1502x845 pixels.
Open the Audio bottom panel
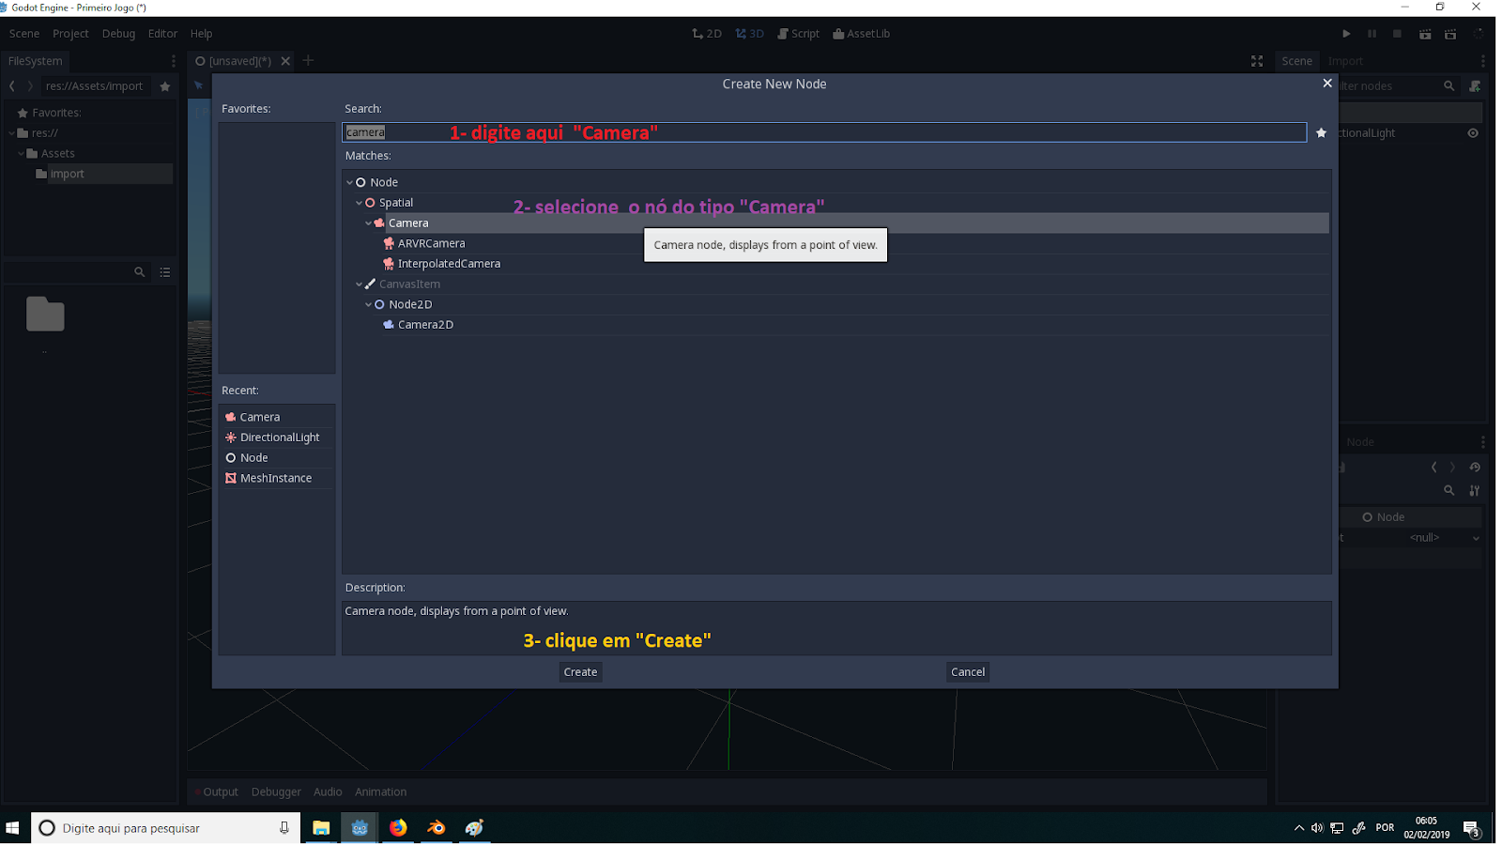(x=328, y=792)
